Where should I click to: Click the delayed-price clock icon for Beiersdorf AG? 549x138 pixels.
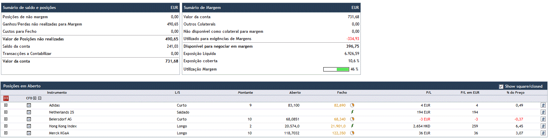352,119
